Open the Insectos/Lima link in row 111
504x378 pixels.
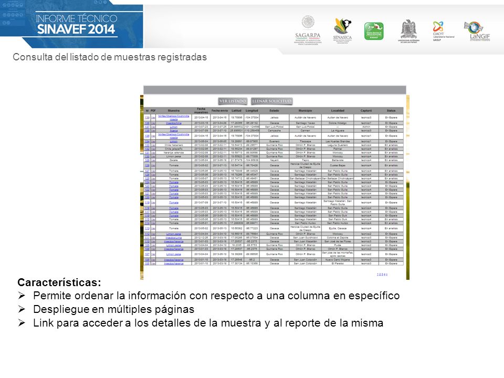(174, 237)
